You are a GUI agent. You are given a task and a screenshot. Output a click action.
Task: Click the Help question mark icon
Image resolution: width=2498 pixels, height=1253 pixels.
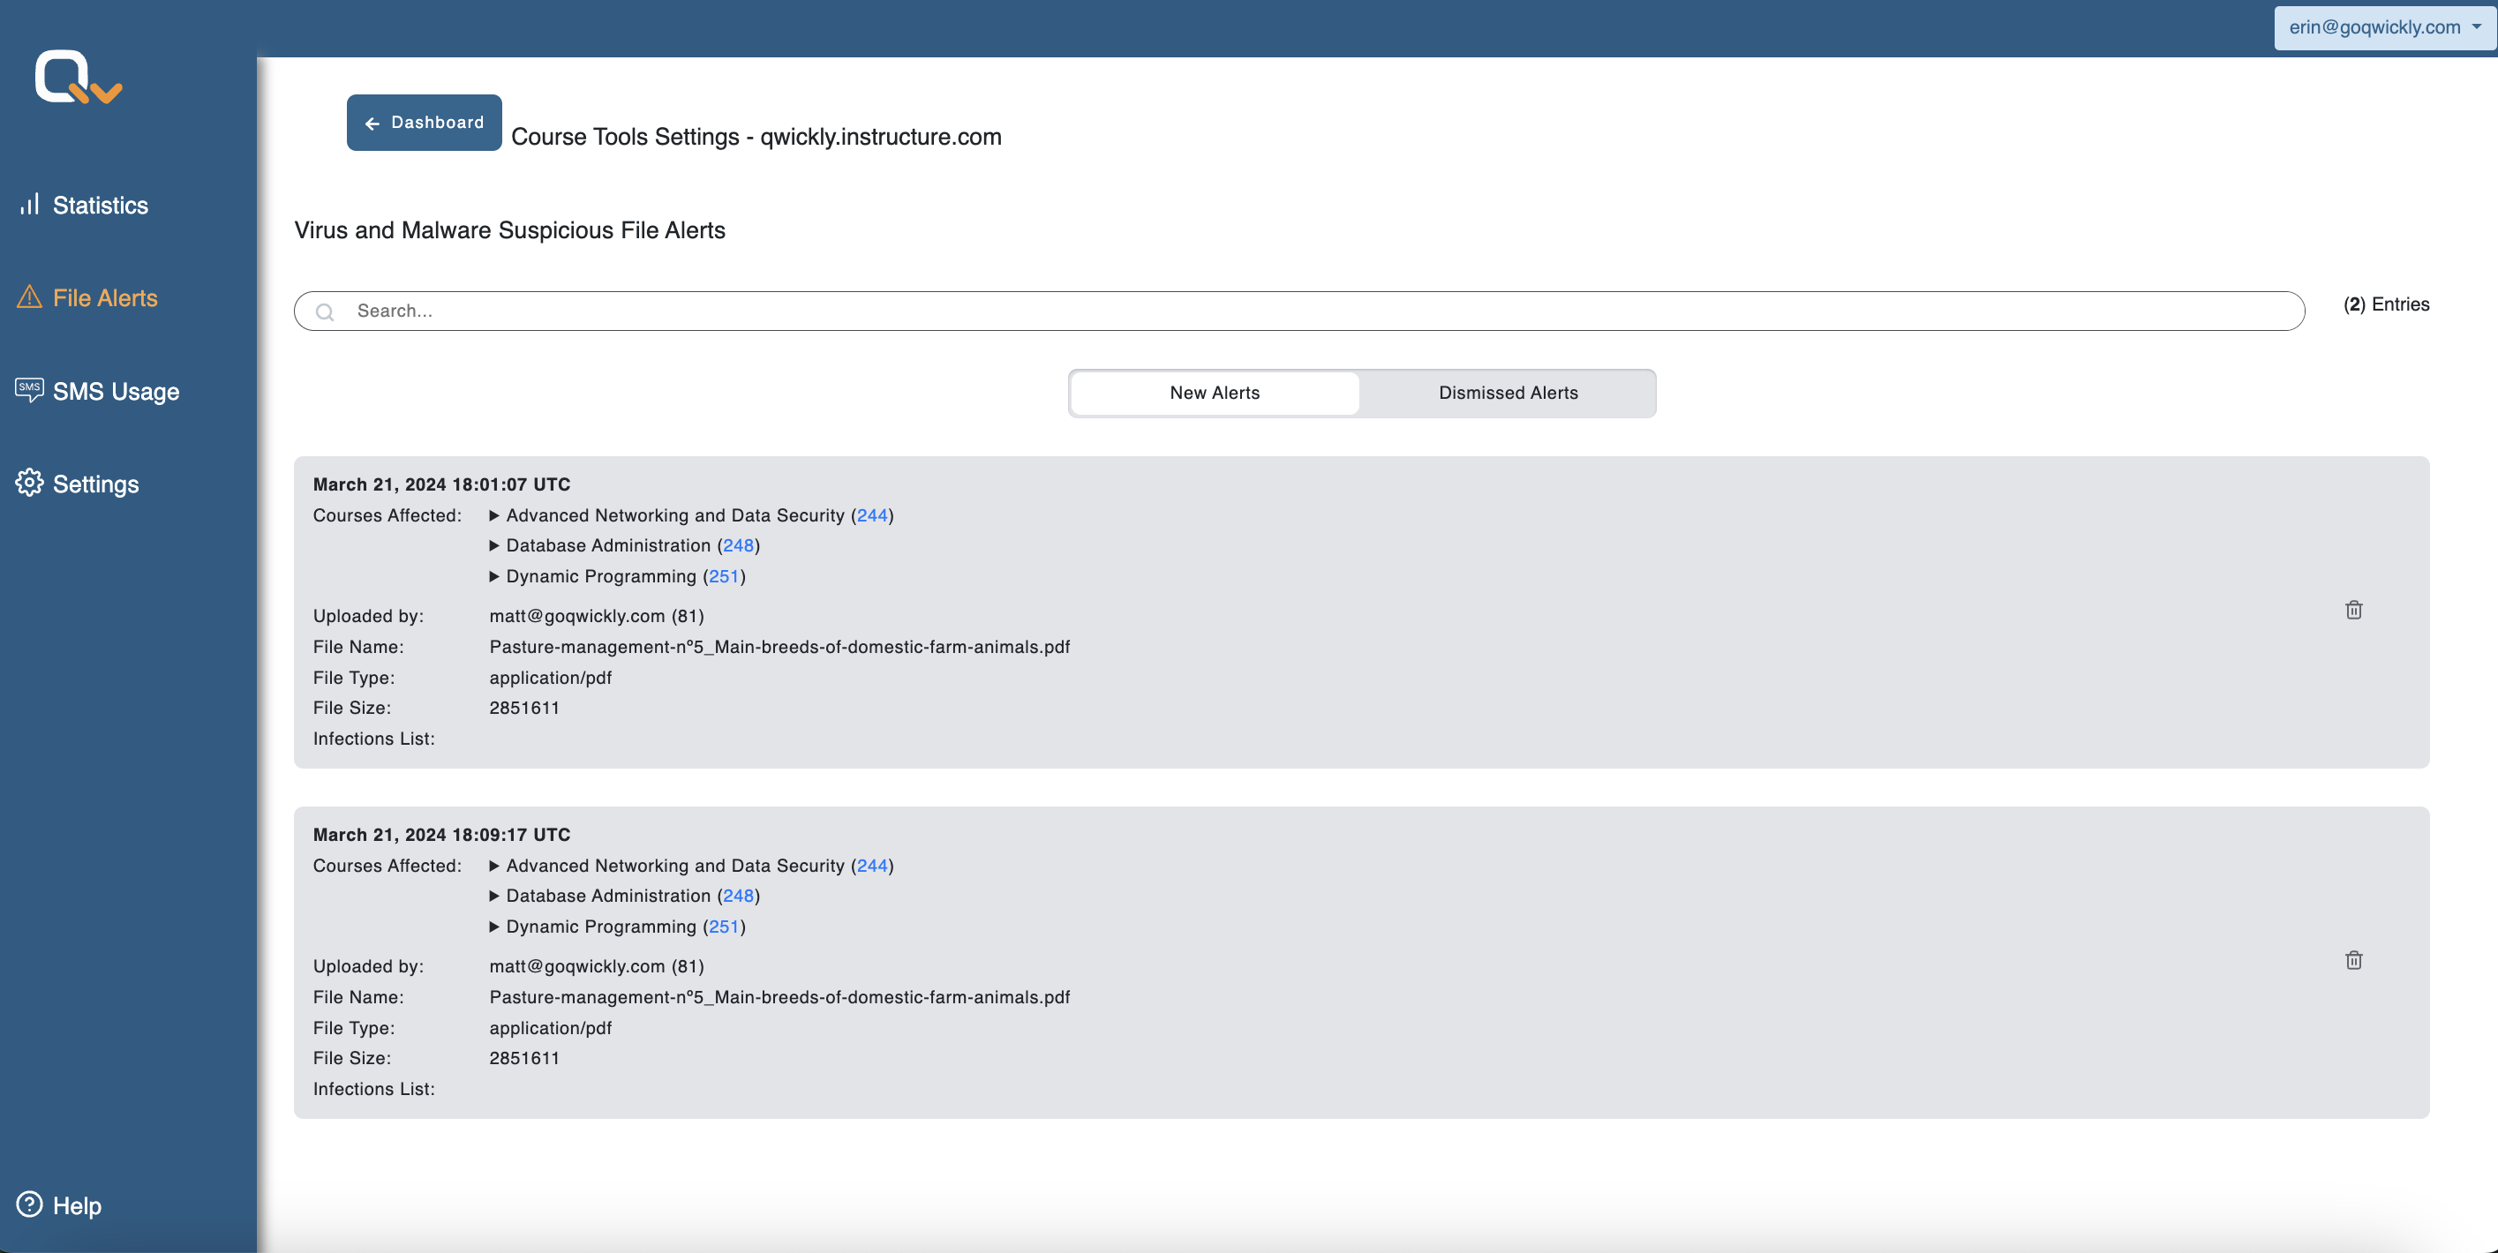pyautogui.click(x=29, y=1204)
